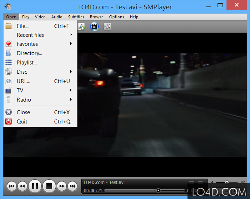This screenshot has height=199, width=250.
Task: Open the Subtitles menu
Action: [x=76, y=17]
